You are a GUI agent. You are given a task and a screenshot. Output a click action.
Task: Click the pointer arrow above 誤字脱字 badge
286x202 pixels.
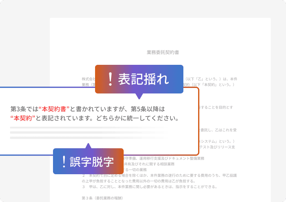[x=88, y=146]
